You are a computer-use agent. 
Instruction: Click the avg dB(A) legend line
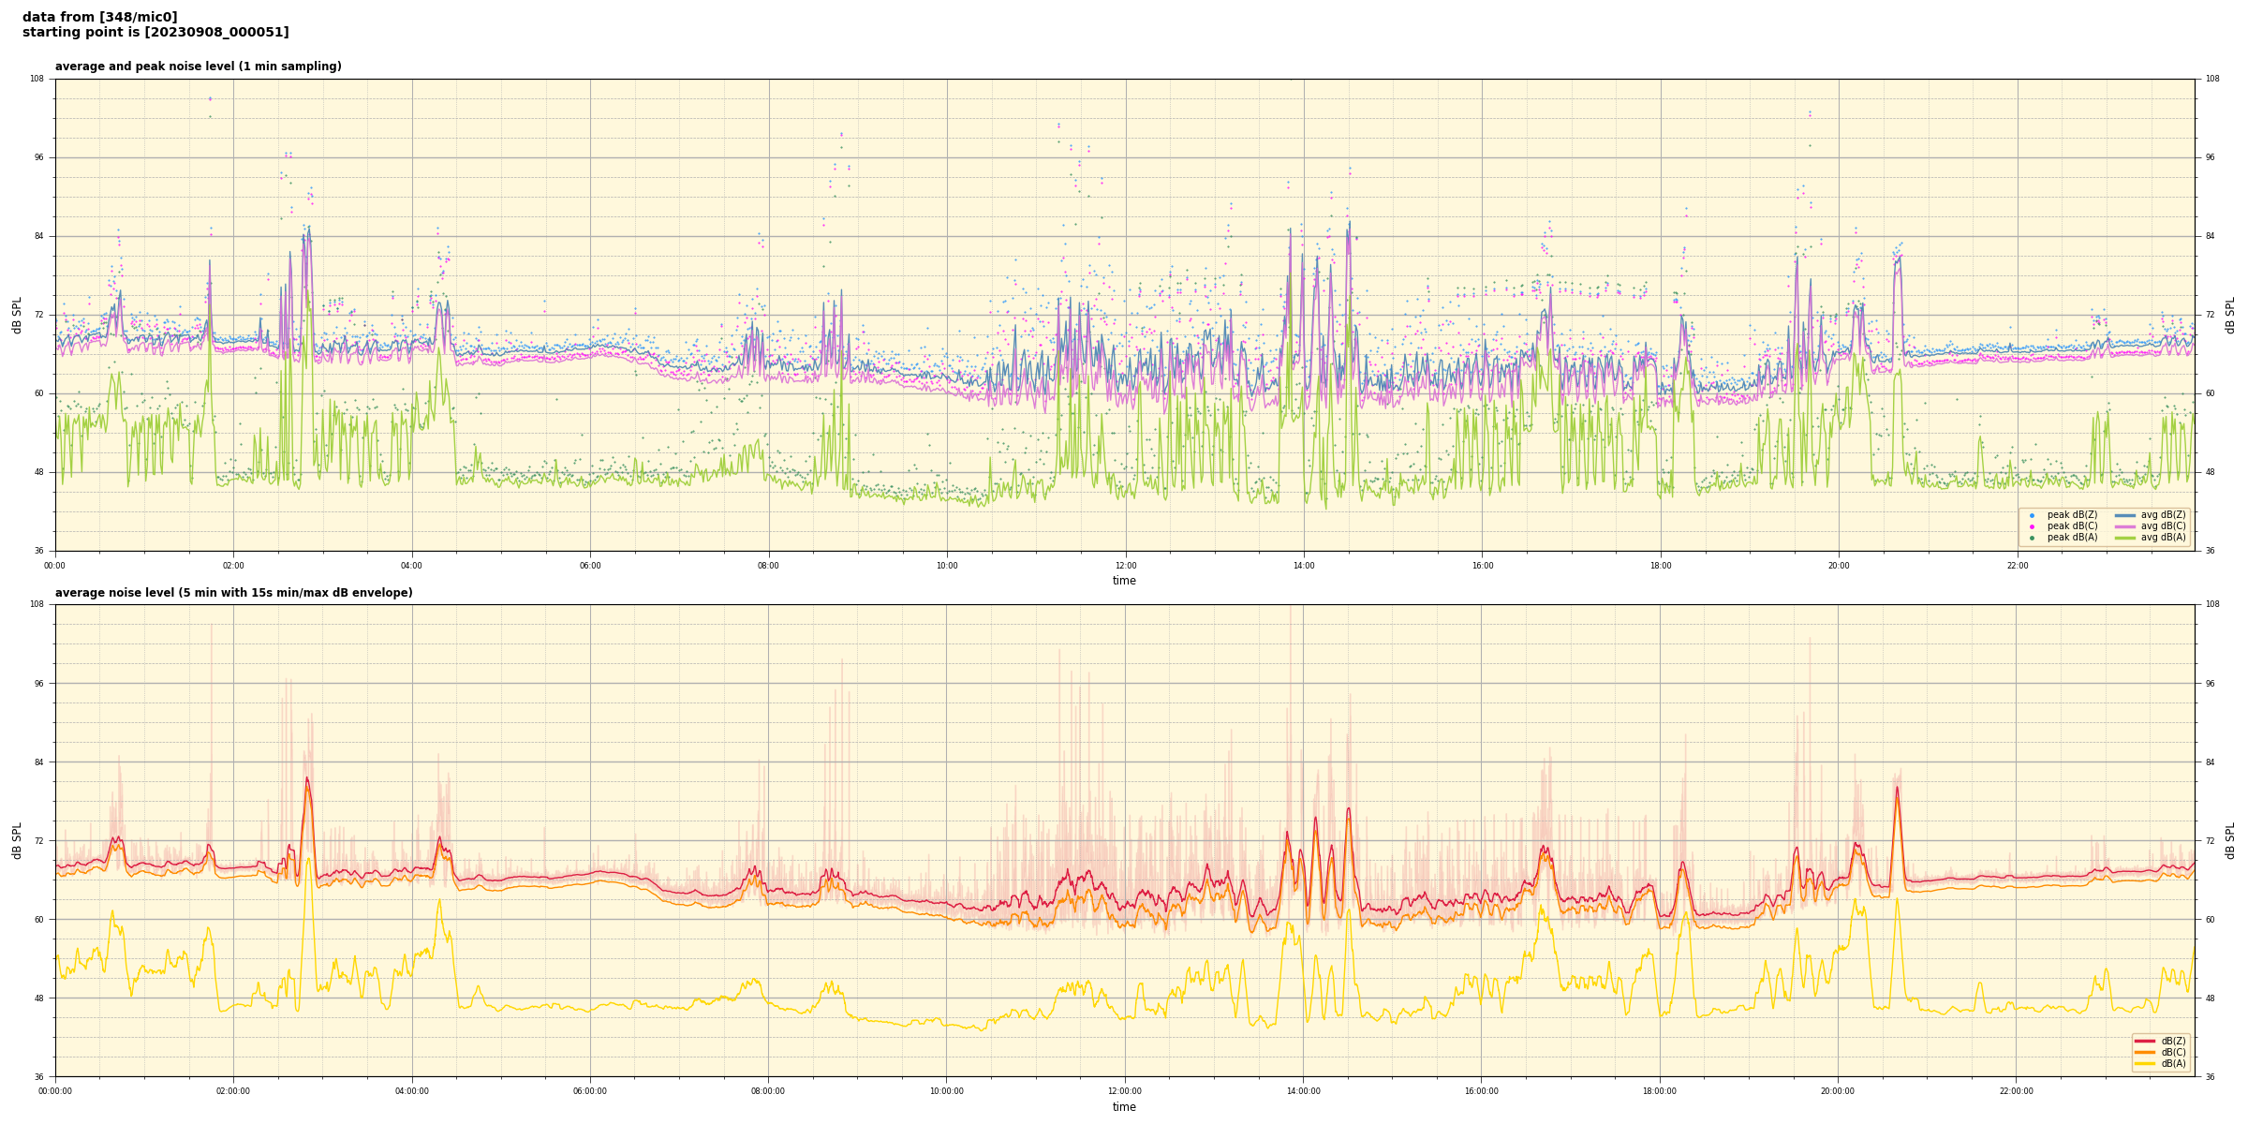2125,538
